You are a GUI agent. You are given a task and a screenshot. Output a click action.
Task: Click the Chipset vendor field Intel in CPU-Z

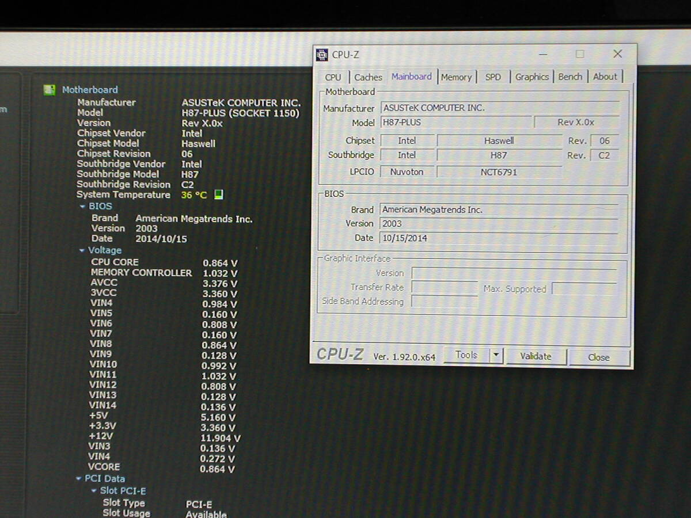pyautogui.click(x=407, y=140)
